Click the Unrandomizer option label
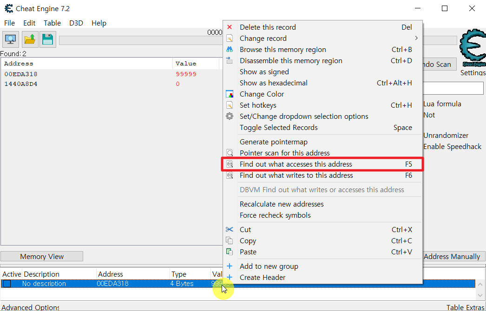The width and height of the screenshot is (486, 311). pyautogui.click(x=446, y=136)
